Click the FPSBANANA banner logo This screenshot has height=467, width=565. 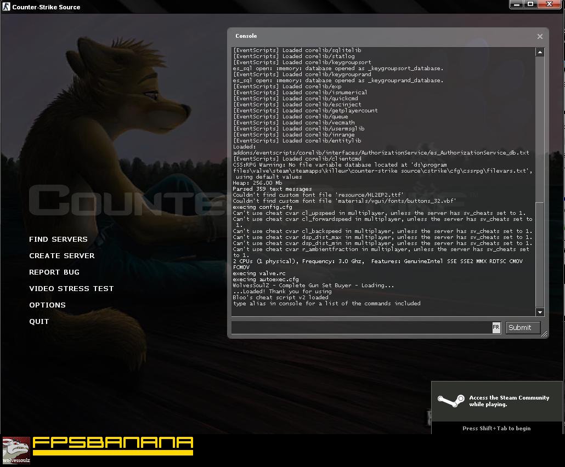(x=112, y=446)
